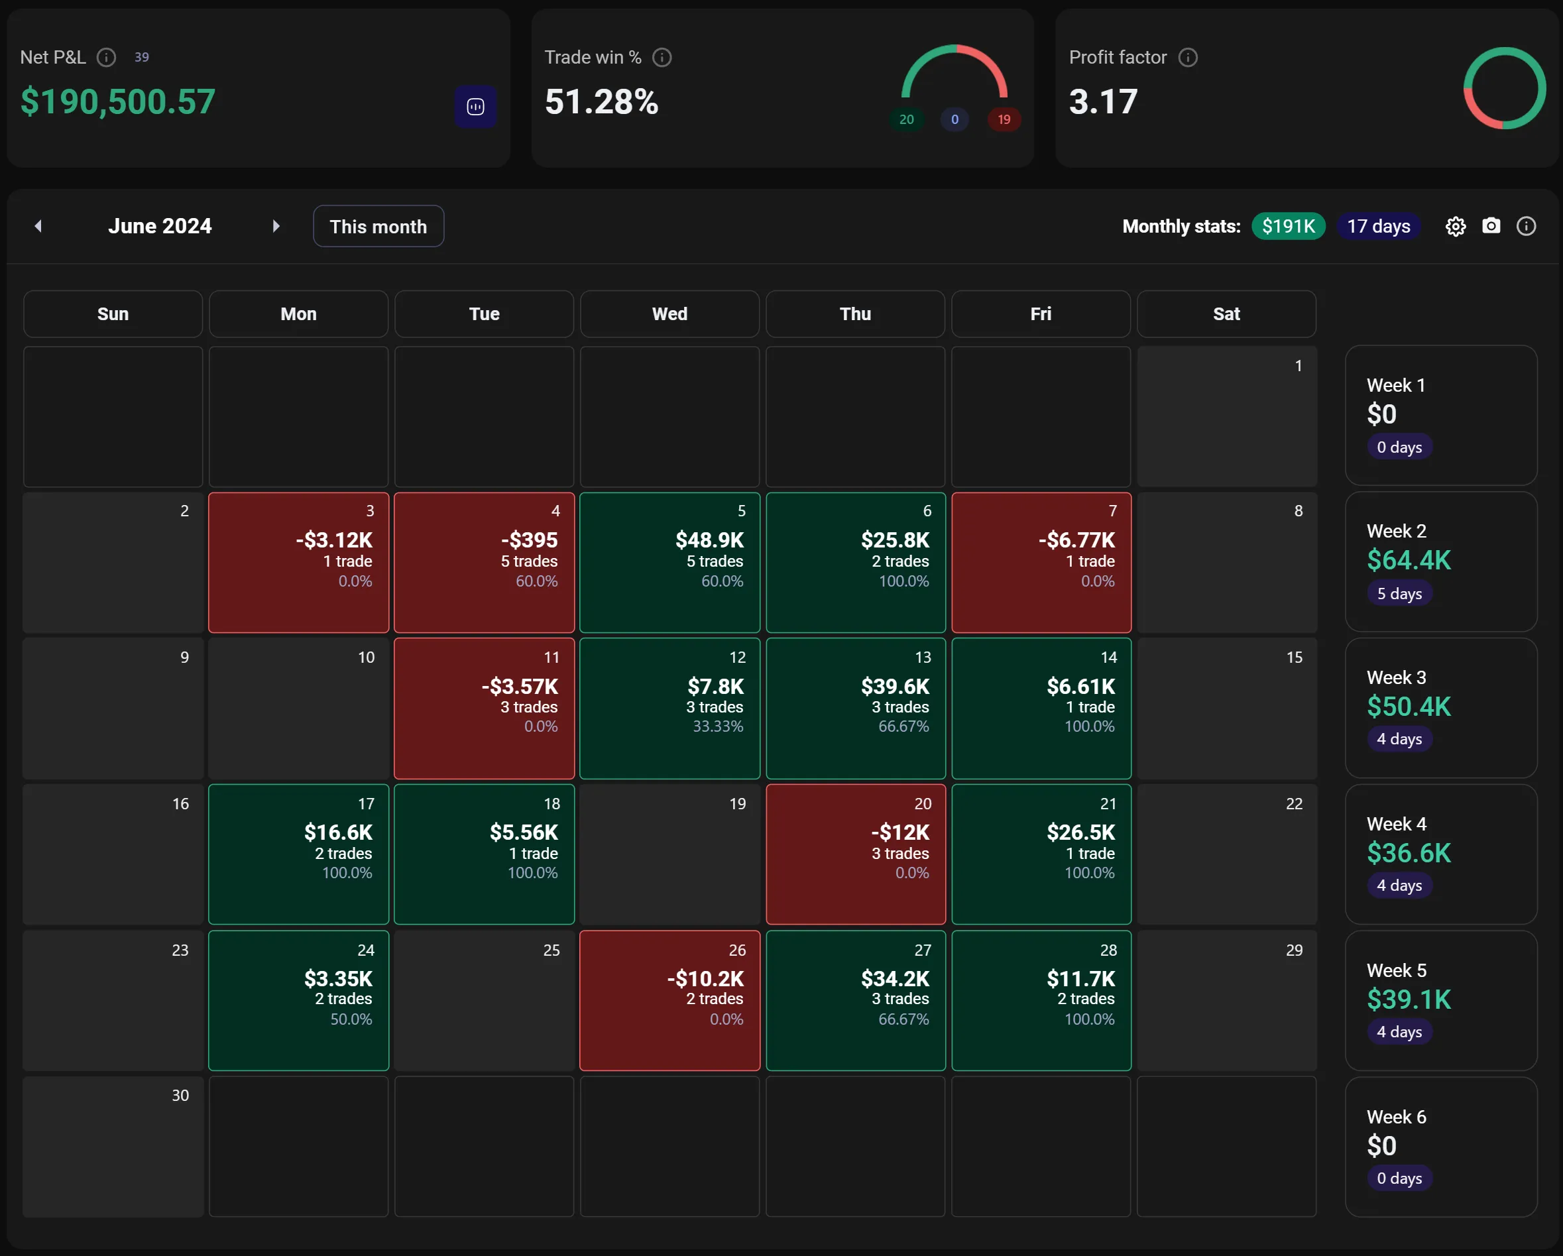Select the Week 5 summary card
Image resolution: width=1563 pixels, height=1256 pixels.
pyautogui.click(x=1440, y=1001)
